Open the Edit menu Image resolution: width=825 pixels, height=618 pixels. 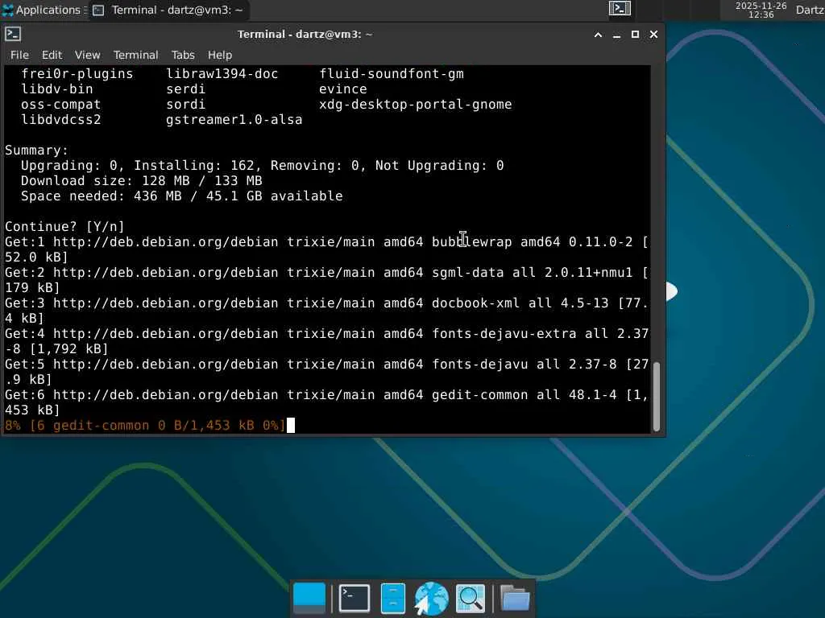point(52,55)
